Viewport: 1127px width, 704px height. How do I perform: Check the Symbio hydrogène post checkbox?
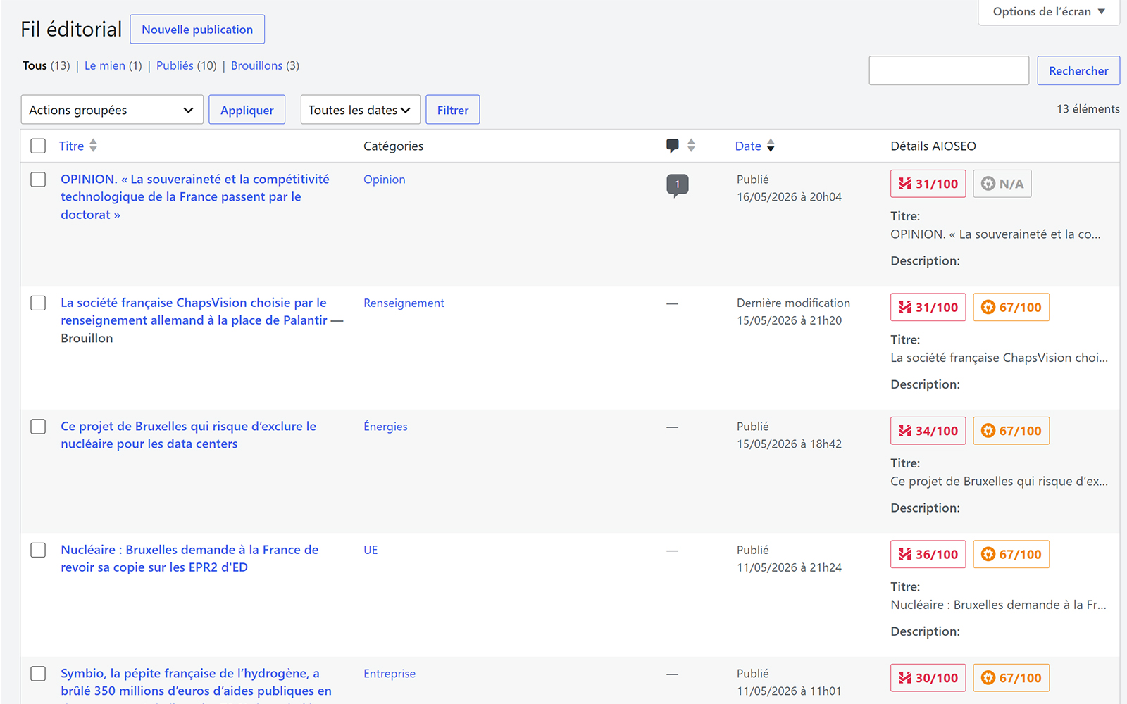point(38,674)
